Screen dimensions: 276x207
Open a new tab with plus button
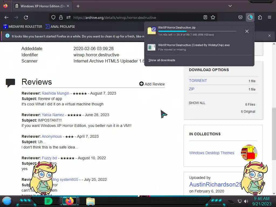tap(78, 6)
